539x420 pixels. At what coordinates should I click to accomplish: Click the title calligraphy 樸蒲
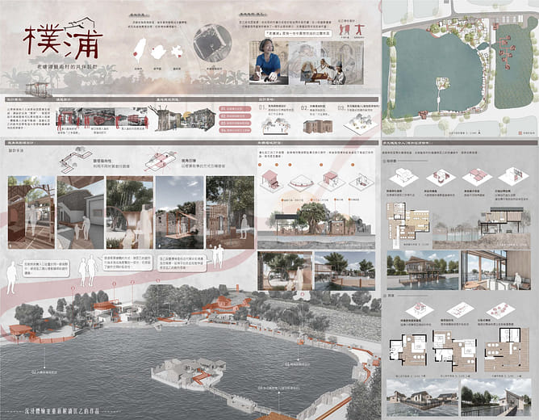63,42
